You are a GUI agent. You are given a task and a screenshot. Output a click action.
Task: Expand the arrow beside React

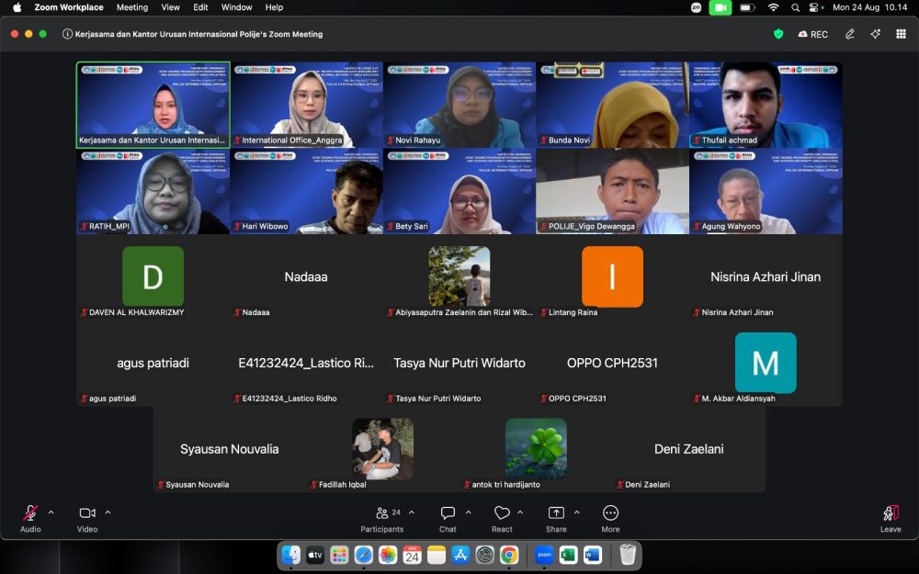[520, 512]
